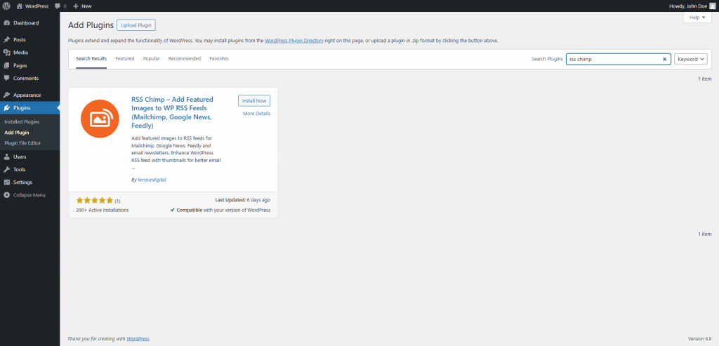719x346 pixels.
Task: Click the comments bubble icon in admin bar
Action: click(x=57, y=6)
